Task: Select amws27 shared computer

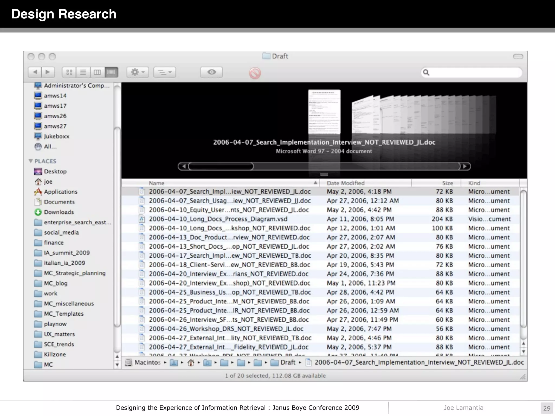Action: point(50,126)
